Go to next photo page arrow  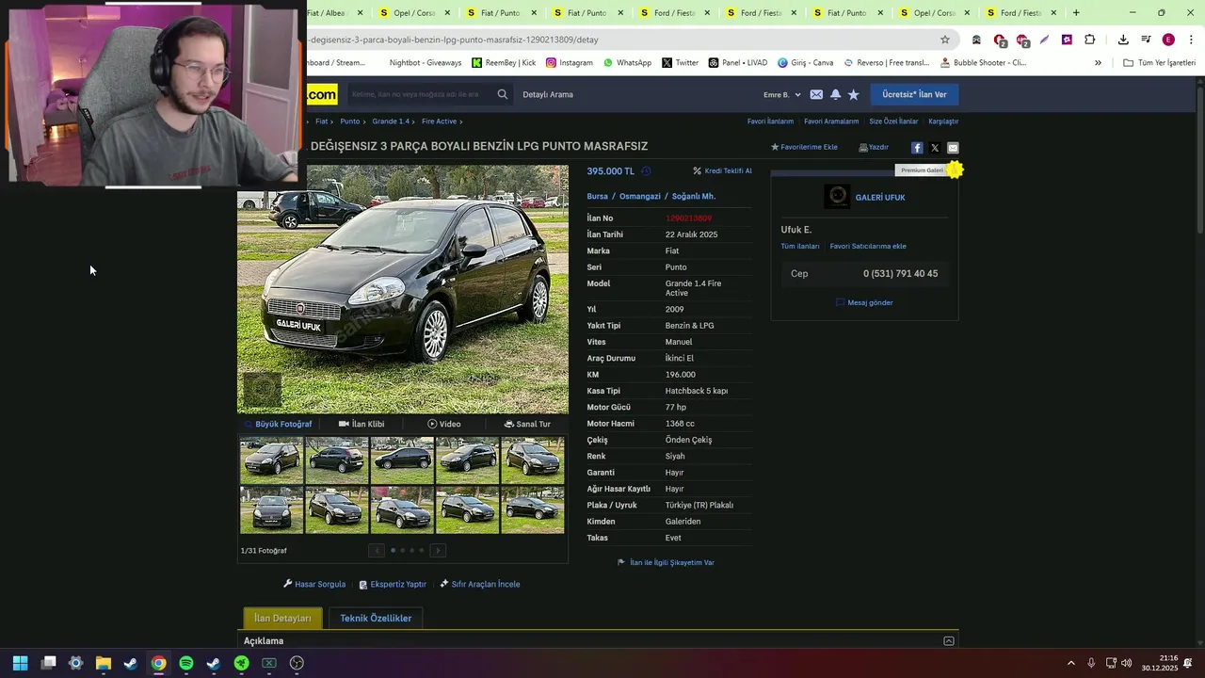[438, 550]
